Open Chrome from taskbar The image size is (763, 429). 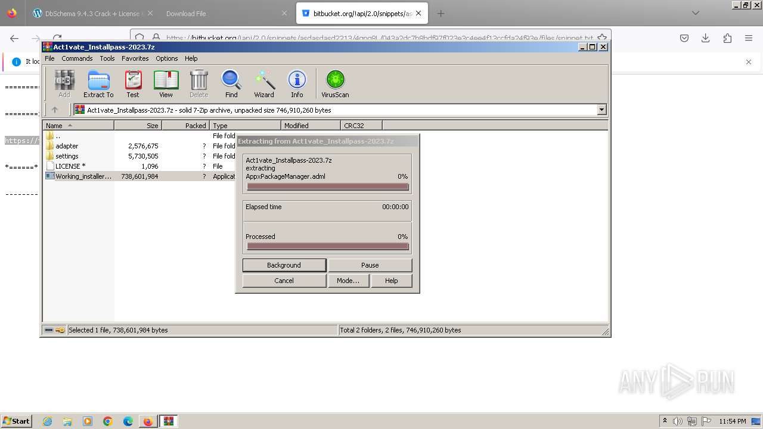coord(108,421)
